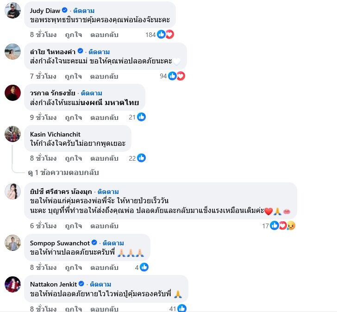Click ตอบกลับ under ยิปซี ศรีสาคร's comment
The image size is (337, 312).
click(104, 226)
